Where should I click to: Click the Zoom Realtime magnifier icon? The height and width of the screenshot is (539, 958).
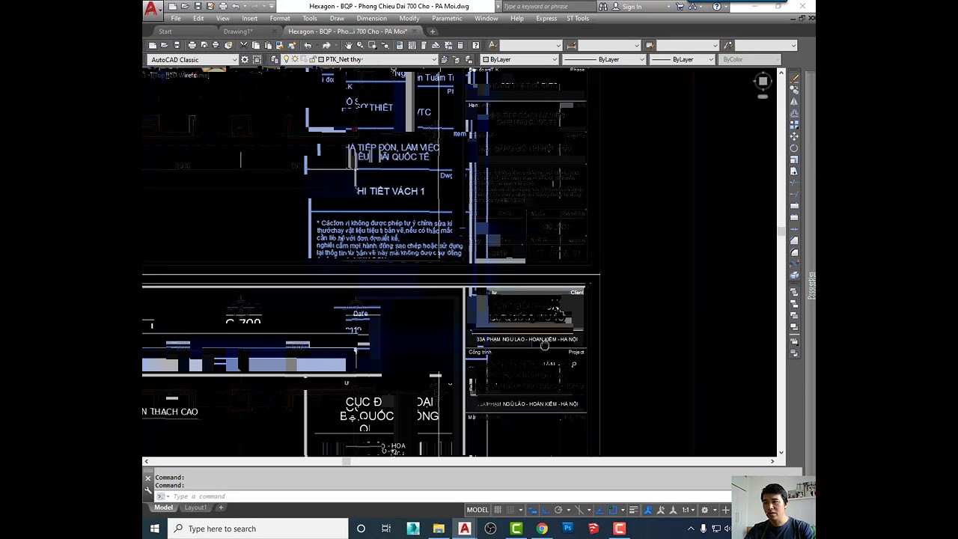pyautogui.click(x=360, y=45)
